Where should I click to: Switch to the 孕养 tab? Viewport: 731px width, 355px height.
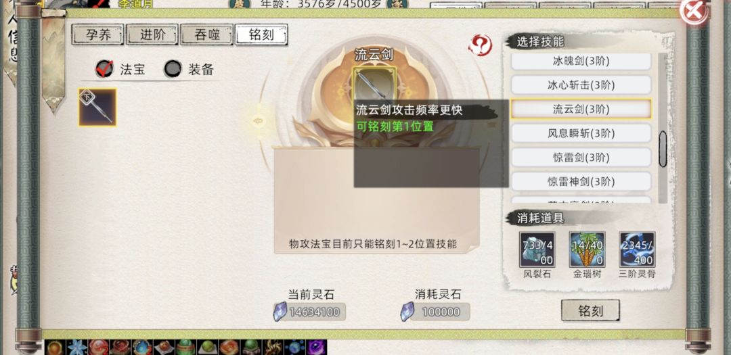[x=98, y=35]
